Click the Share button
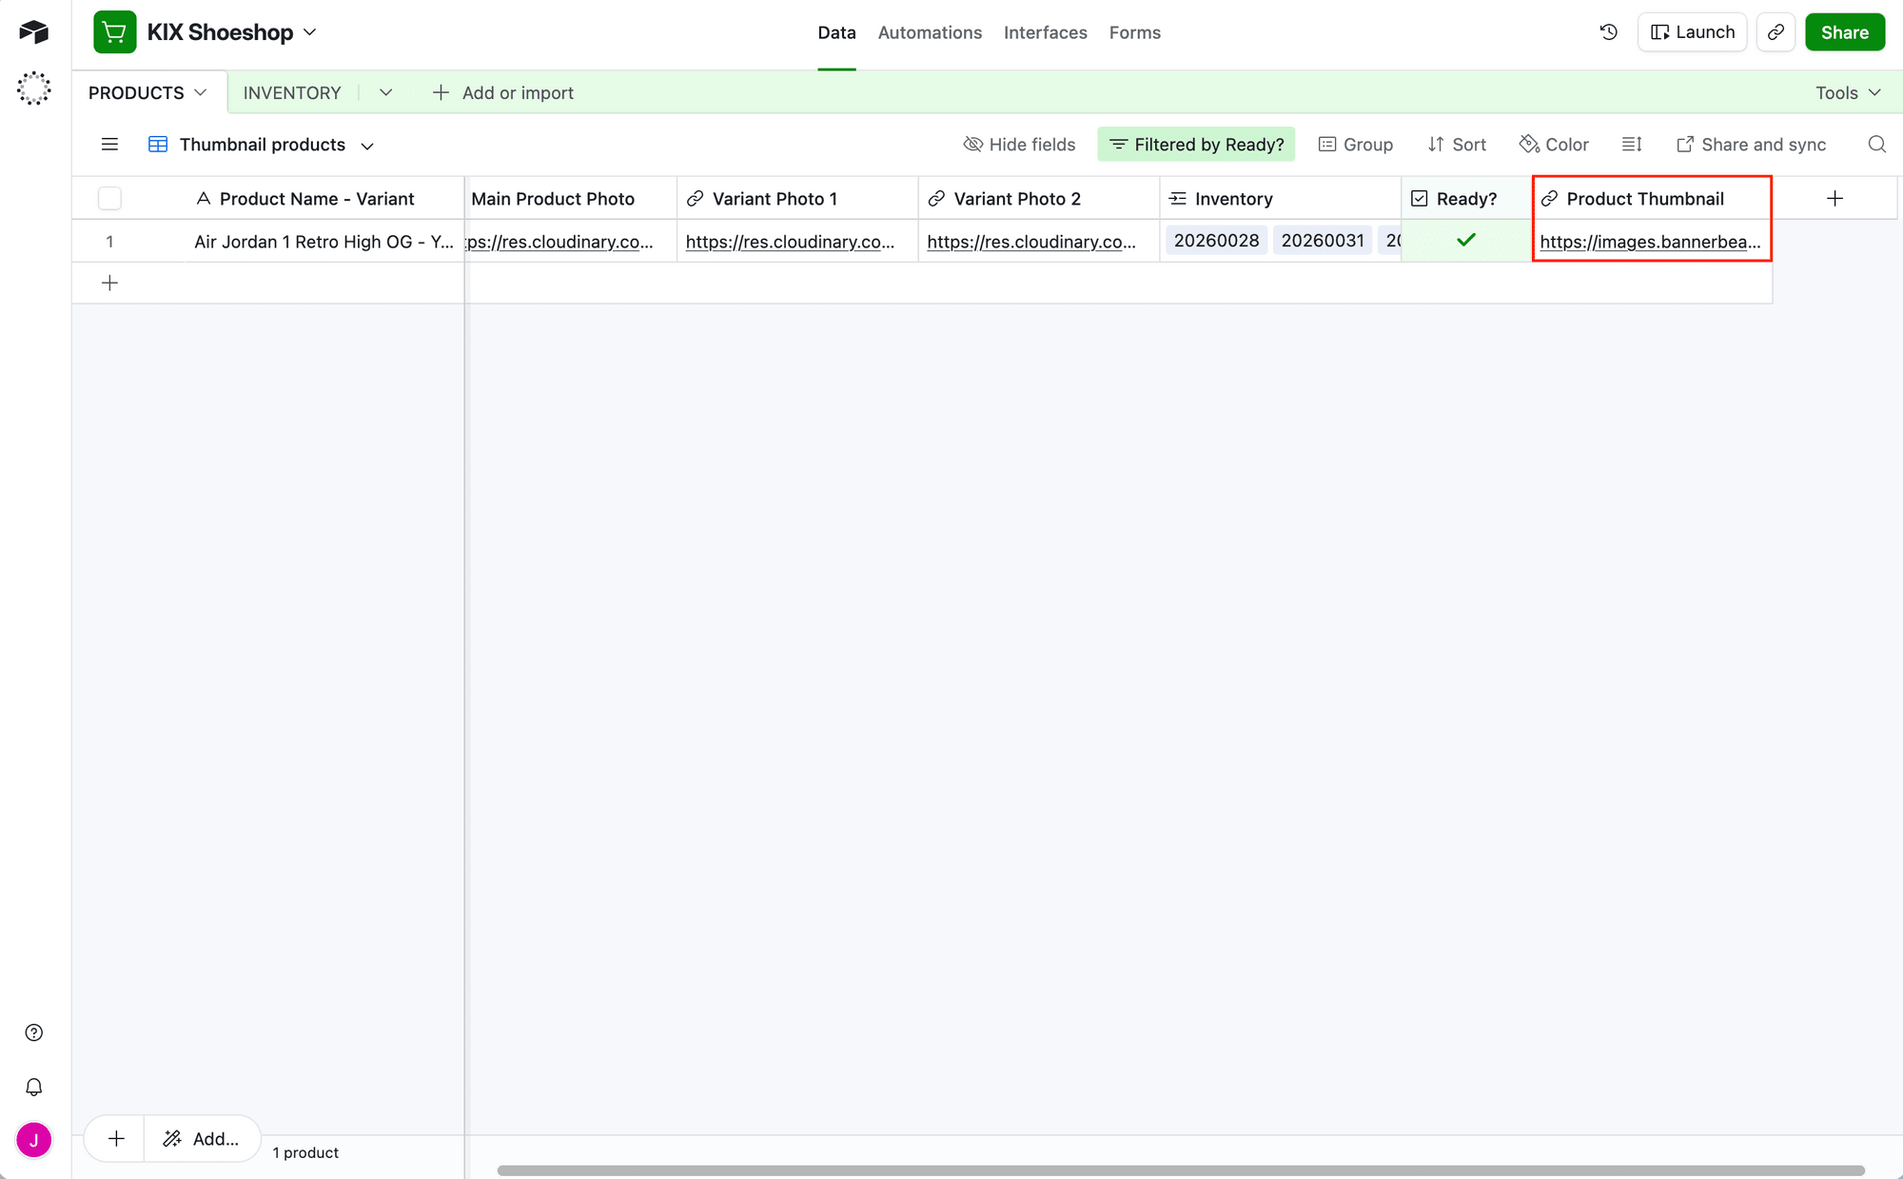 1844,31
